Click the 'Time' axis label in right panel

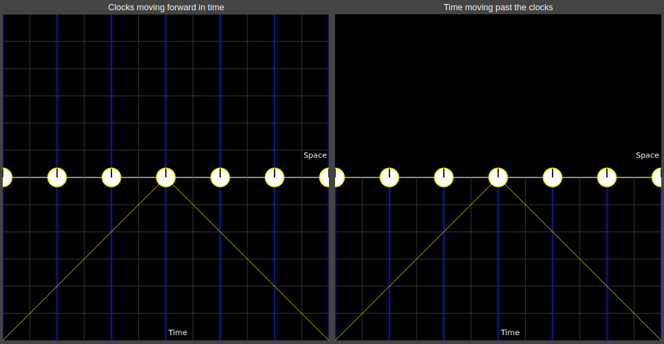(510, 332)
